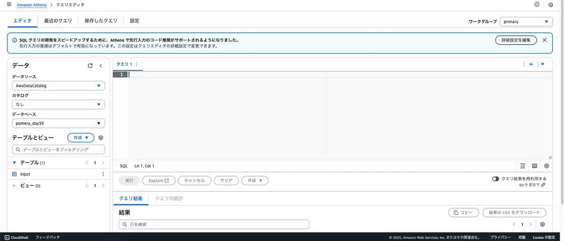Next page in views list
This screenshot has width=564, height=241.
click(x=103, y=186)
